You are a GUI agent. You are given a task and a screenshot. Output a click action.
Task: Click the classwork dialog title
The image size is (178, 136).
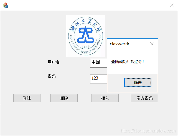pos(119,44)
